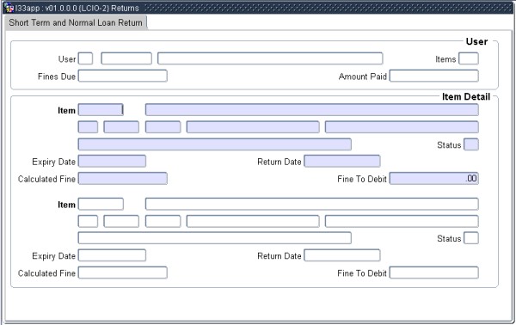
Task: Select the second Calculated Fine field
Action: coord(123,273)
